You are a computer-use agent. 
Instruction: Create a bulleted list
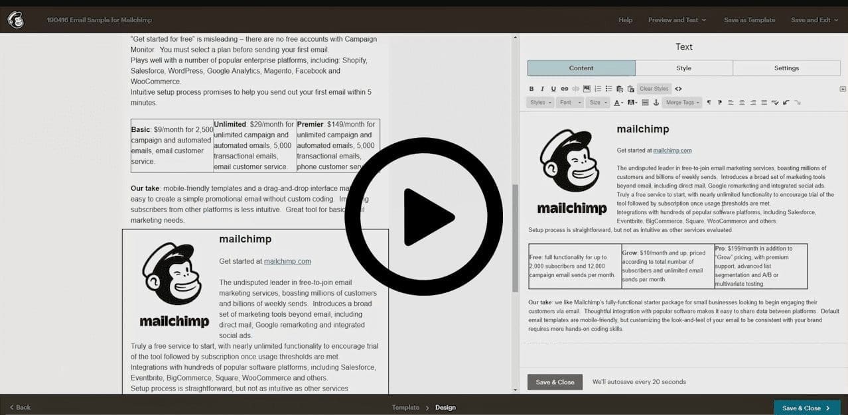(608, 88)
